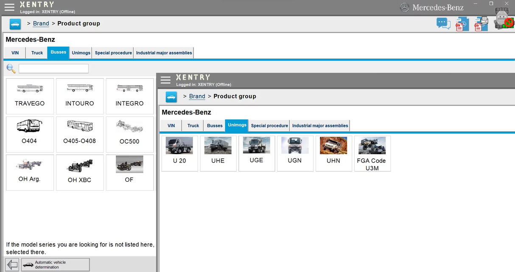Viewport: 515px width, 272px height.
Task: Select the TRAVEGO bus model tile
Action: coord(30,96)
